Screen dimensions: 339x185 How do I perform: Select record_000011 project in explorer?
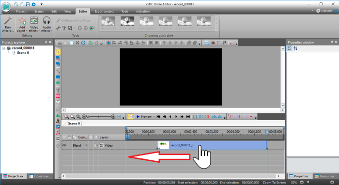pos(23,48)
